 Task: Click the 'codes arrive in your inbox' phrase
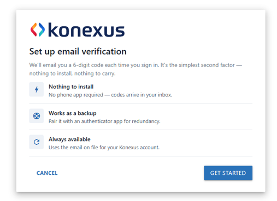pos(142,95)
